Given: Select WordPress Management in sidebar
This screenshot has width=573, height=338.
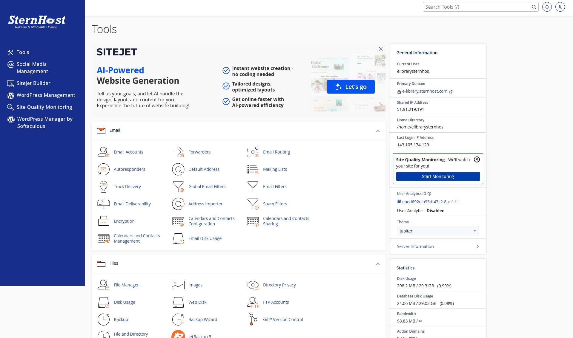Looking at the screenshot, I should [x=46, y=95].
